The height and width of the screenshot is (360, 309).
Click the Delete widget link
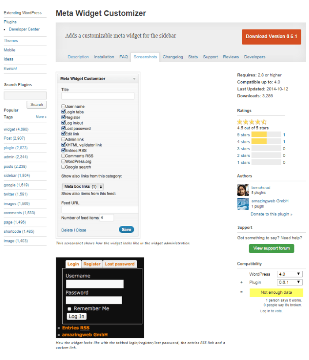coord(67,230)
